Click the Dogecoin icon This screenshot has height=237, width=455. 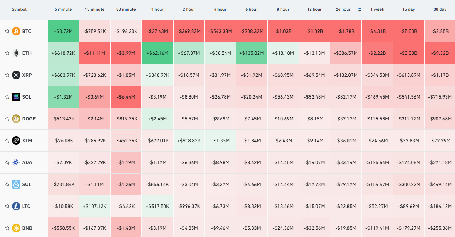[x=16, y=119]
